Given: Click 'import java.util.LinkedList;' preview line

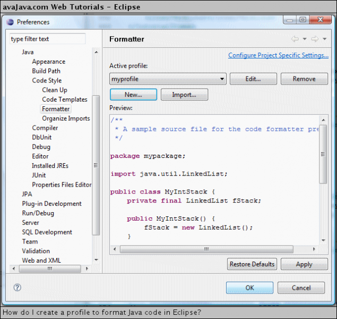Looking at the screenshot, I should (x=169, y=174).
